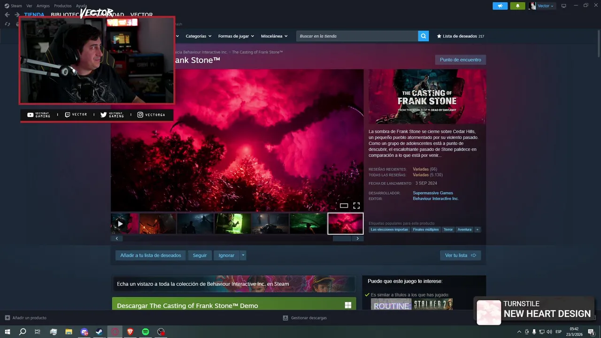Expand the Miscelánea dropdown
The height and width of the screenshot is (338, 601).
[274, 36]
